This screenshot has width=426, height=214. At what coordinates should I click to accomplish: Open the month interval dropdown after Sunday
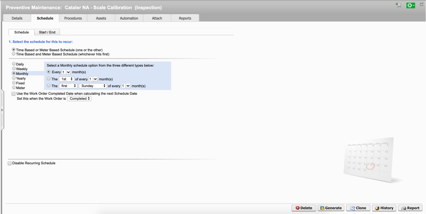126,86
